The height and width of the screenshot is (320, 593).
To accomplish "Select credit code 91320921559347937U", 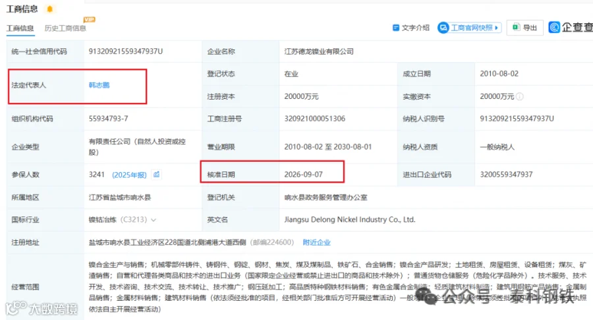I will pos(126,51).
